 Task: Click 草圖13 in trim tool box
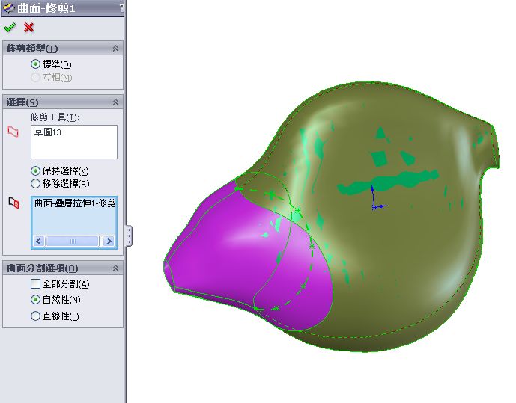pyautogui.click(x=48, y=132)
